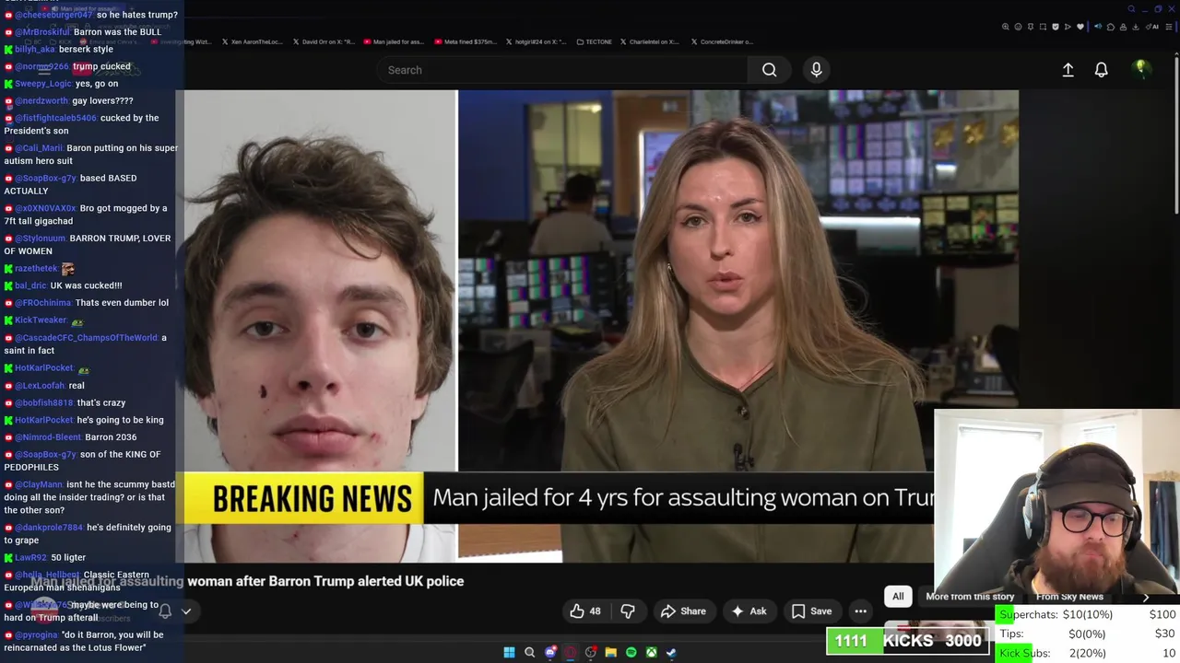Click chat username @Stylonuum

(41, 238)
